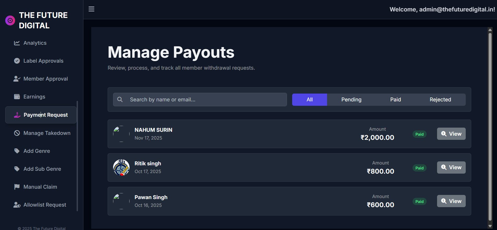Click the Earnings wallet icon
Image resolution: width=497 pixels, height=230 pixels.
point(17,97)
